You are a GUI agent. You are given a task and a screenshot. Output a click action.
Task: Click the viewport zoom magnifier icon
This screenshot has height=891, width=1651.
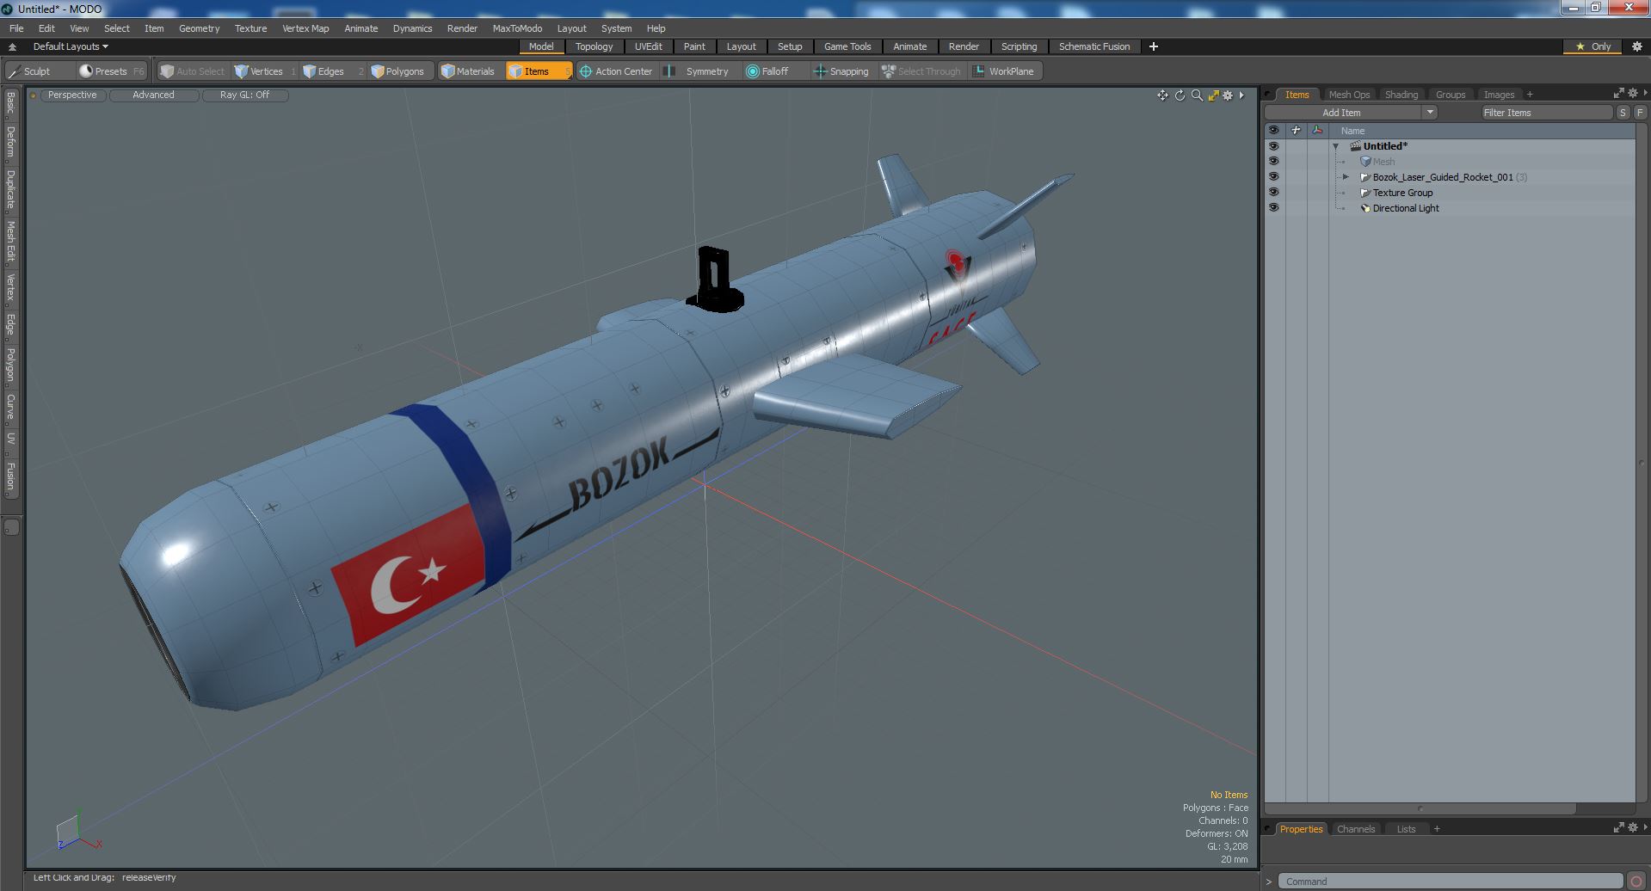point(1197,95)
